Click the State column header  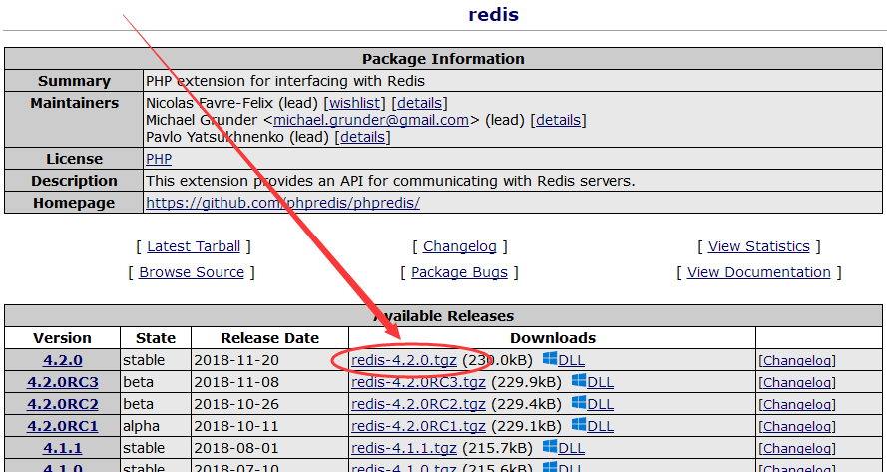point(156,338)
